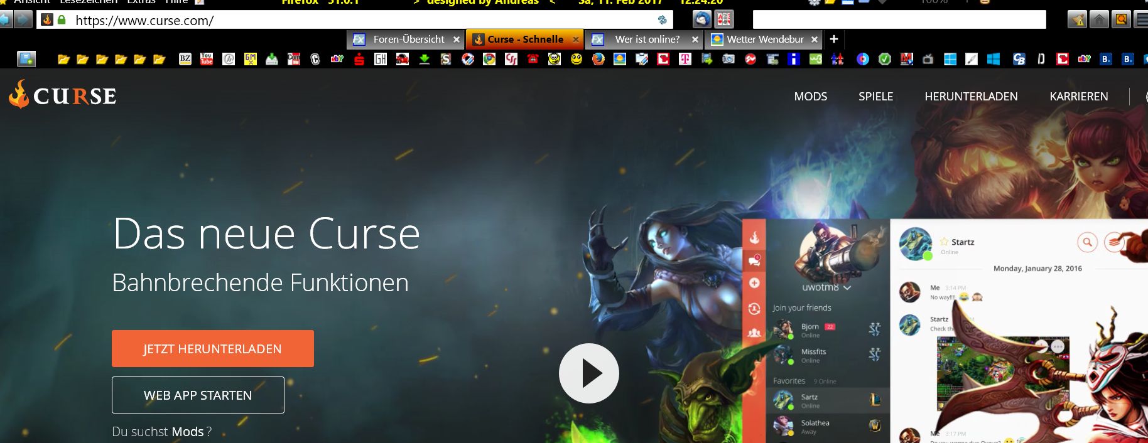Open a new tab with plus button

coord(834,39)
